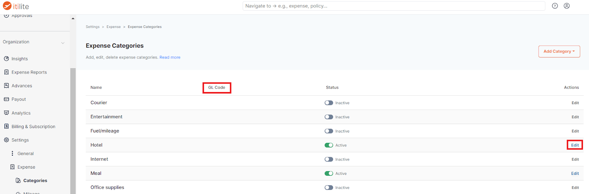The height and width of the screenshot is (194, 589).
Task: Focus the Navigate to search field
Action: pyautogui.click(x=394, y=6)
